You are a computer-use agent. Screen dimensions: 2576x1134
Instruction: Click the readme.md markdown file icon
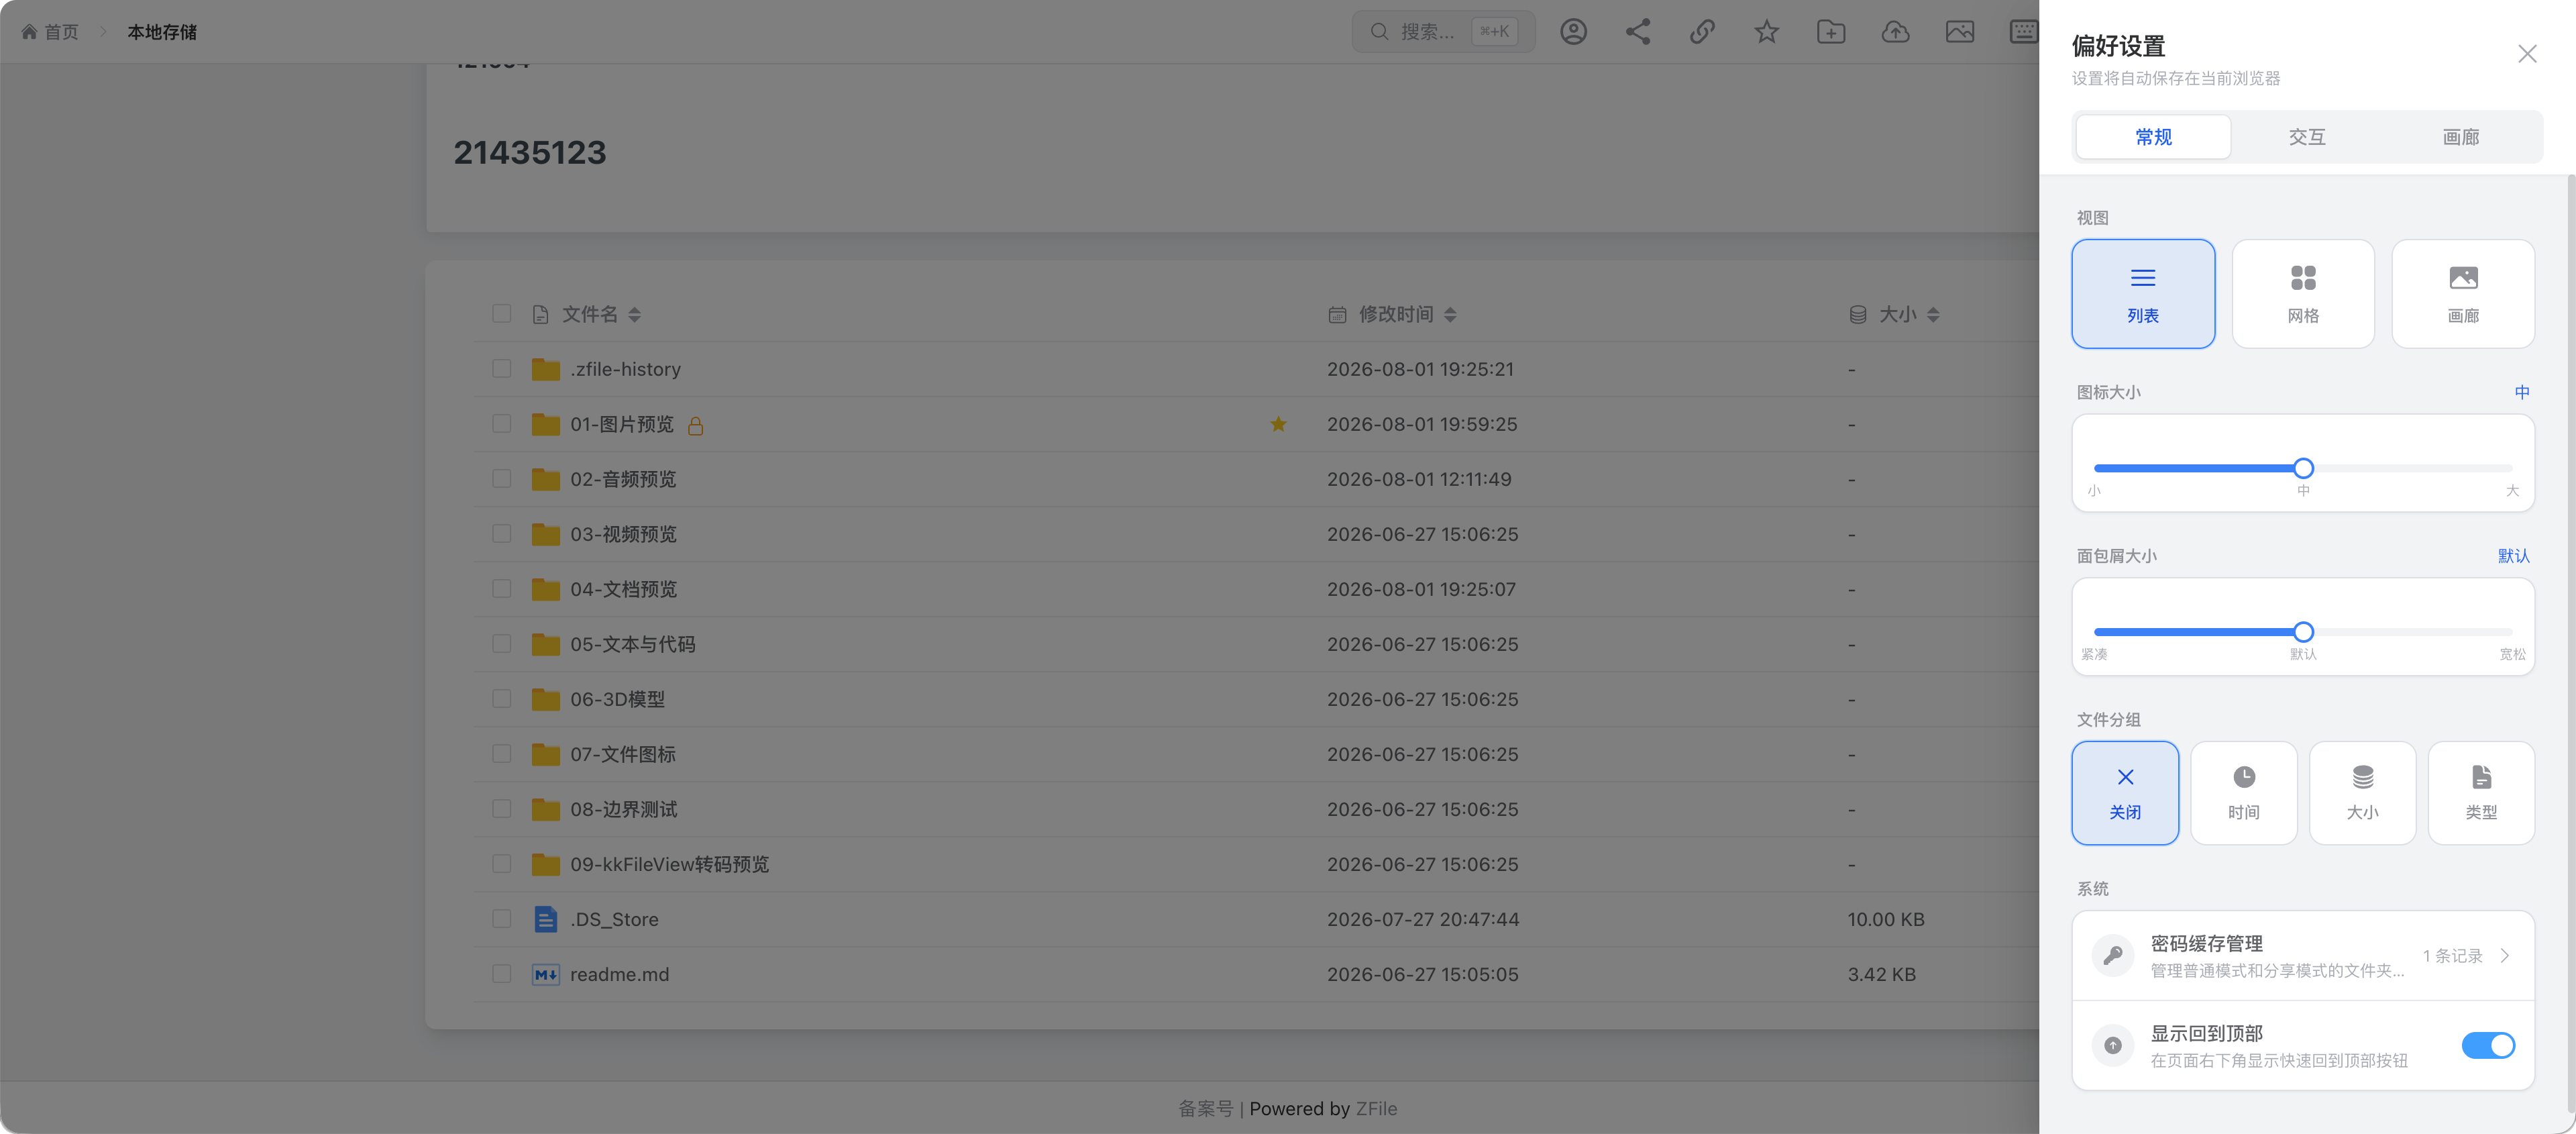[x=545, y=974]
